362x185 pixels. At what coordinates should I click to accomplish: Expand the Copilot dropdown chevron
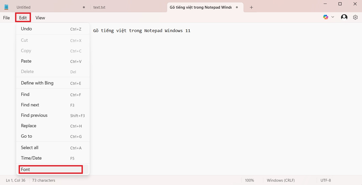click(x=333, y=17)
